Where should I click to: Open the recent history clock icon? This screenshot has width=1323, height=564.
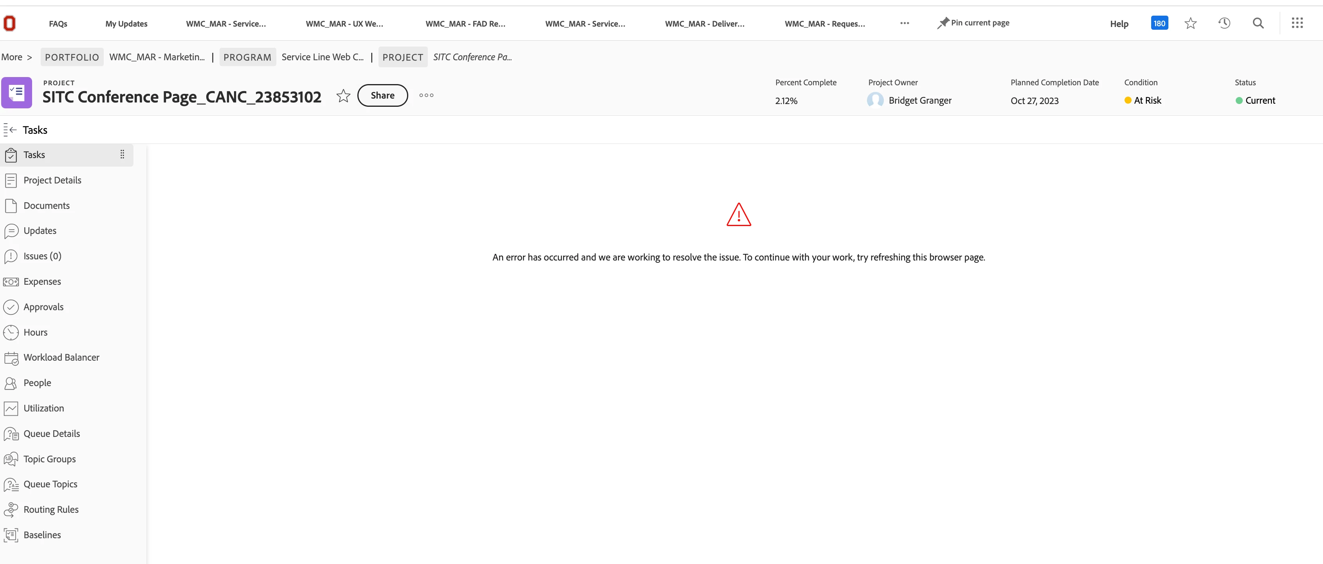click(x=1224, y=23)
